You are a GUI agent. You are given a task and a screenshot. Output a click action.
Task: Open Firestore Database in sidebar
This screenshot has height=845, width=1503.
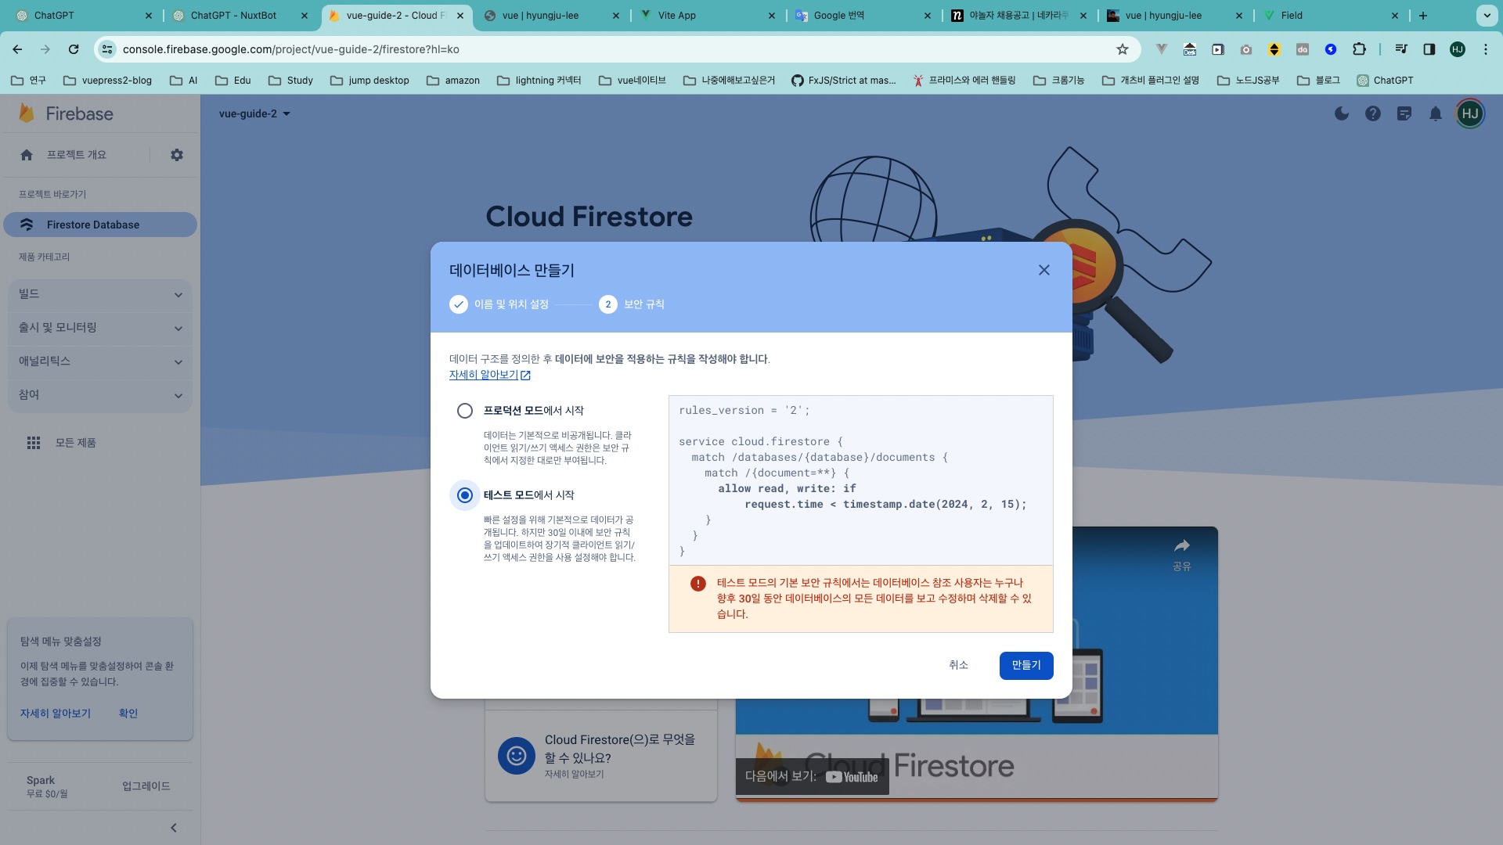click(99, 225)
